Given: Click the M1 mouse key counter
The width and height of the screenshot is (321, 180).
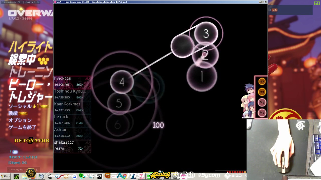Looking at the screenshot, I should click(x=262, y=102).
